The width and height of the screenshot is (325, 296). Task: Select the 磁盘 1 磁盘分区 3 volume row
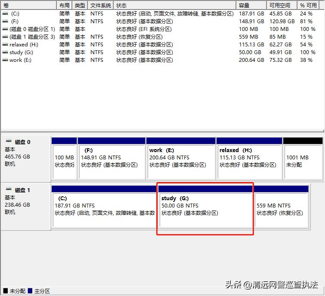click(x=160, y=37)
